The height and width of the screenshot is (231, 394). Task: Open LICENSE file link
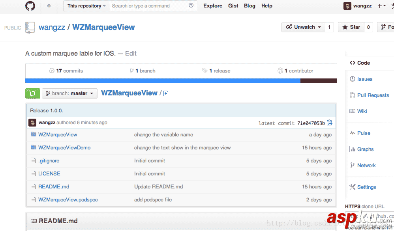(x=49, y=173)
